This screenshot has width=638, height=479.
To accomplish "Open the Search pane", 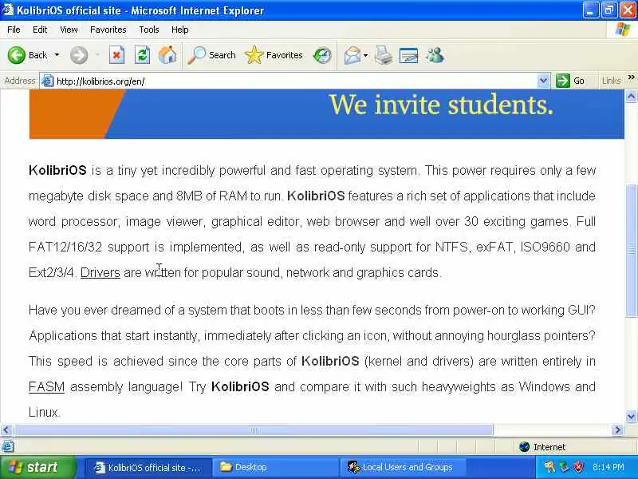I will 211,55.
